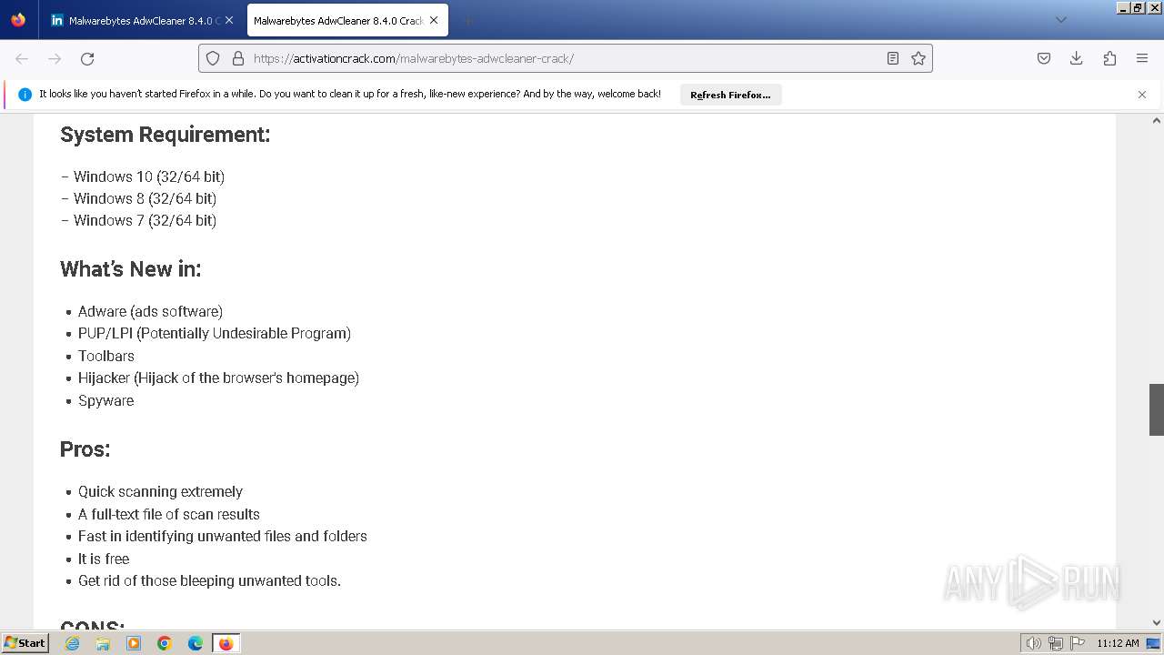This screenshot has width=1164, height=655.
Task: Click the activationcrack.com address bar
Action: click(564, 58)
